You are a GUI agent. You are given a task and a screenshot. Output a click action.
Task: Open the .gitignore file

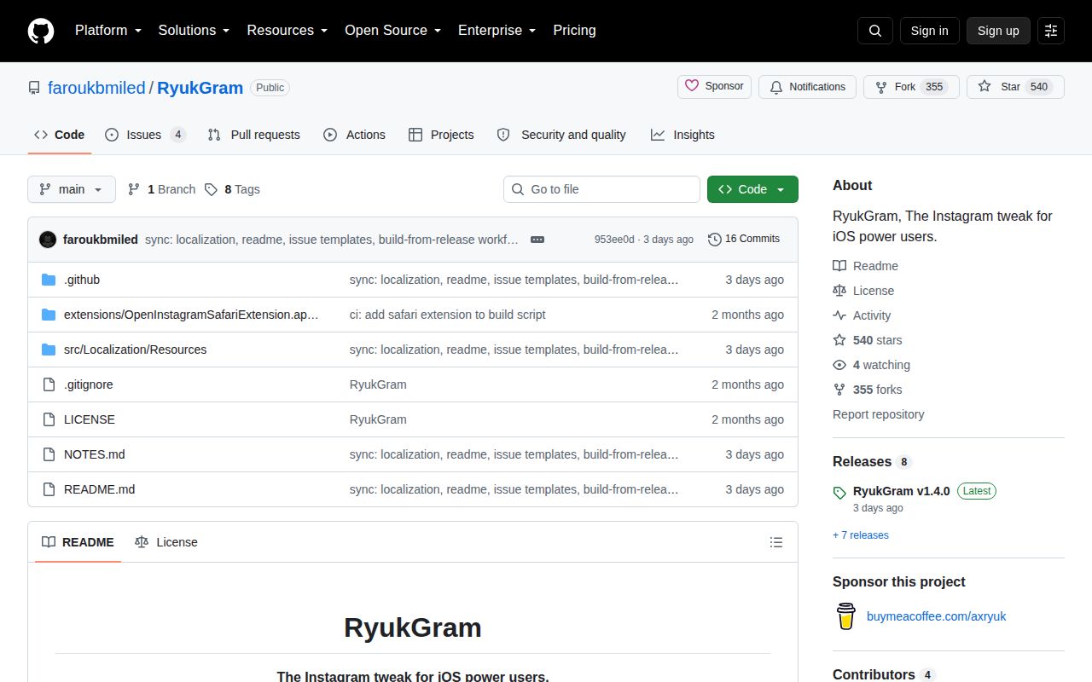(89, 384)
